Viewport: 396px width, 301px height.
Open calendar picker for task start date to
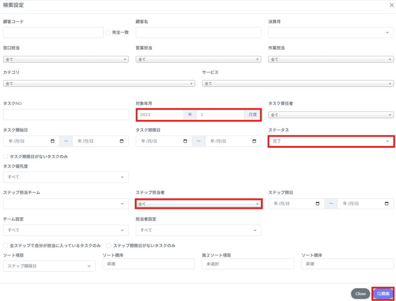122,141
